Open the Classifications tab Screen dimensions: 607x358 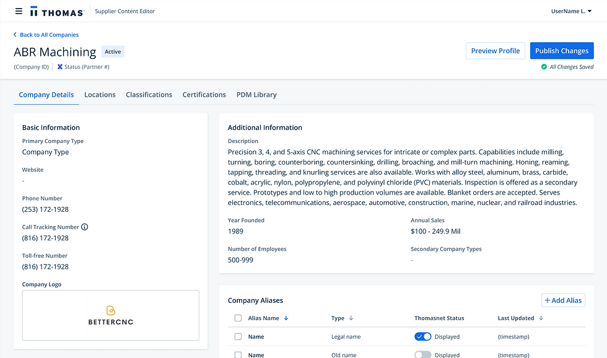tap(149, 95)
